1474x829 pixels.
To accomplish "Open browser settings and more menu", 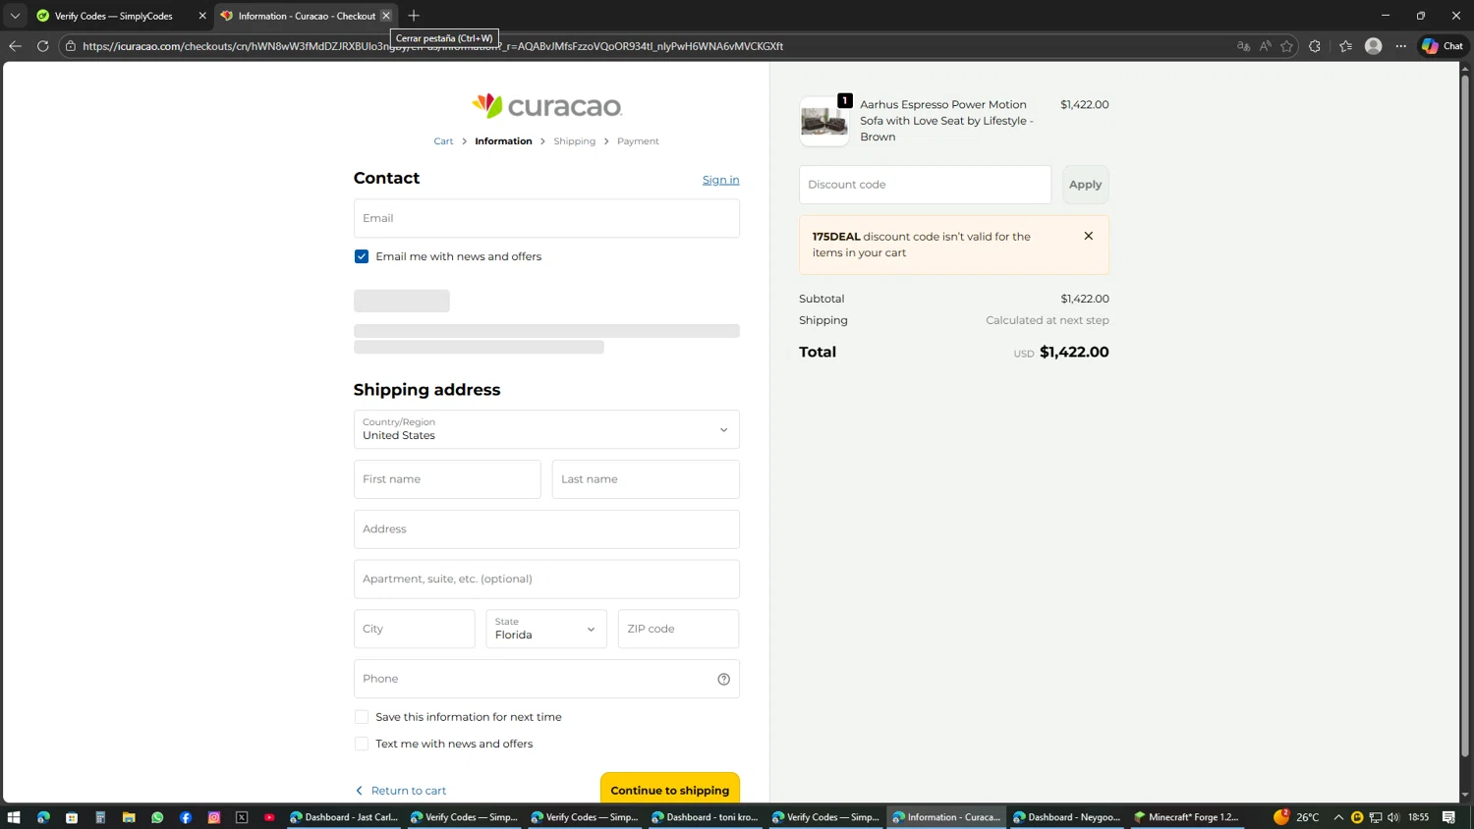I will pos(1401,46).
